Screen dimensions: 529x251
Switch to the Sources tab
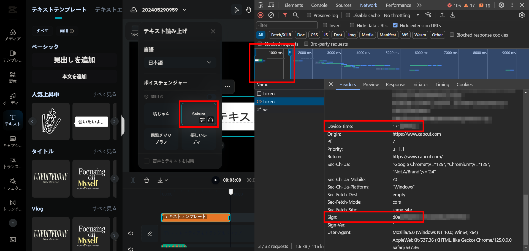343,5
